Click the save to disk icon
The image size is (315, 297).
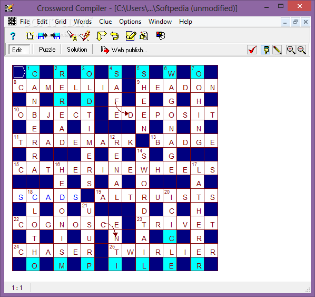pyautogui.click(x=56, y=36)
